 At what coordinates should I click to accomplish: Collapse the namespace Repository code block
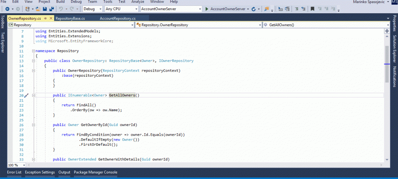[x=33, y=51]
